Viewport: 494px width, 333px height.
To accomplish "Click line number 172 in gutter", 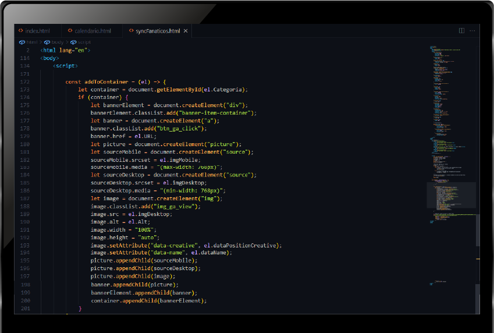I will click(x=25, y=82).
